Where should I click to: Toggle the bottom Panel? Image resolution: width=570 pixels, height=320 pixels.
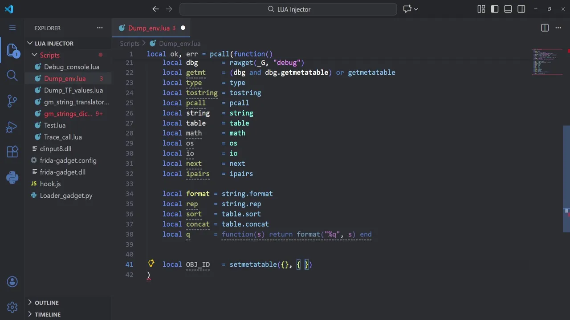(508, 9)
